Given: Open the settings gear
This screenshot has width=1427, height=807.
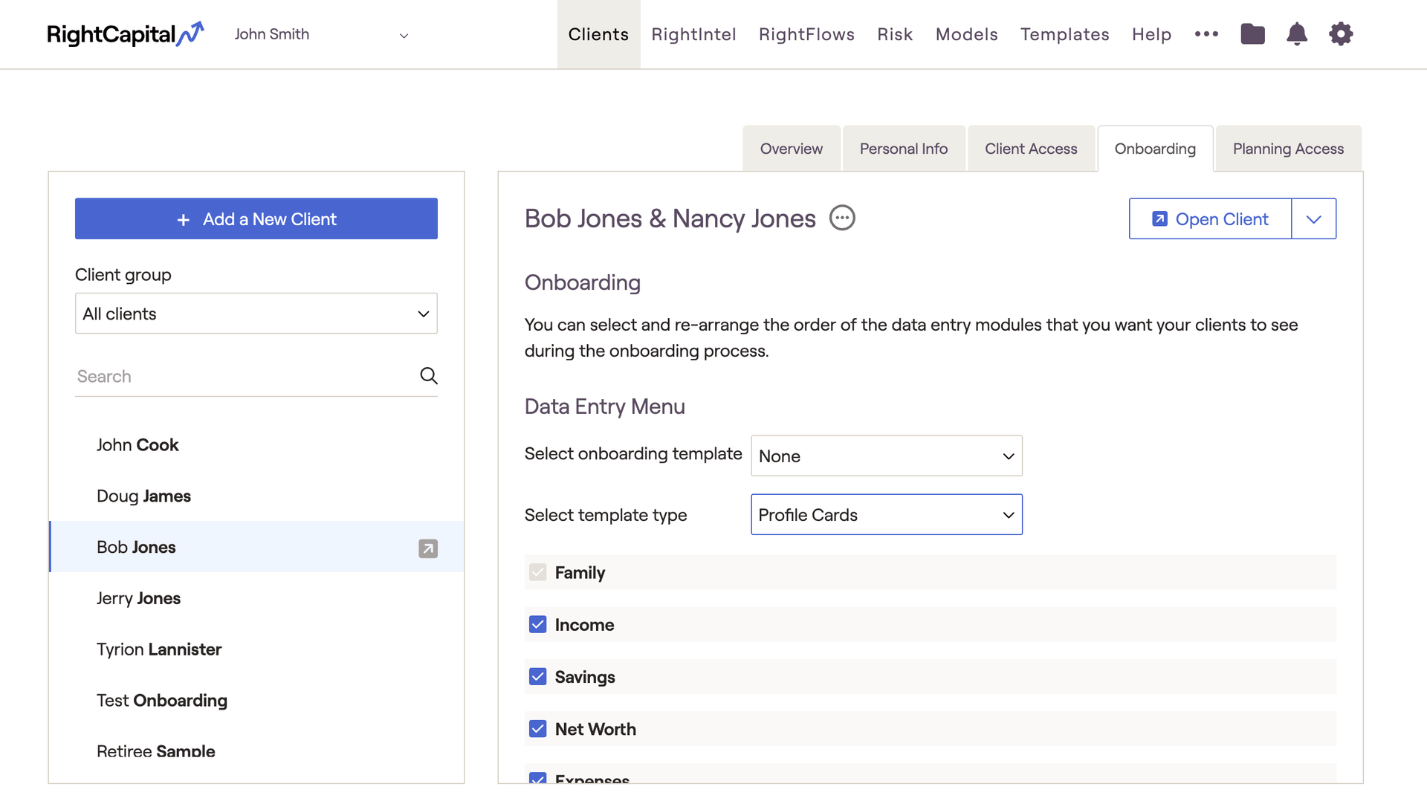Looking at the screenshot, I should [1341, 34].
